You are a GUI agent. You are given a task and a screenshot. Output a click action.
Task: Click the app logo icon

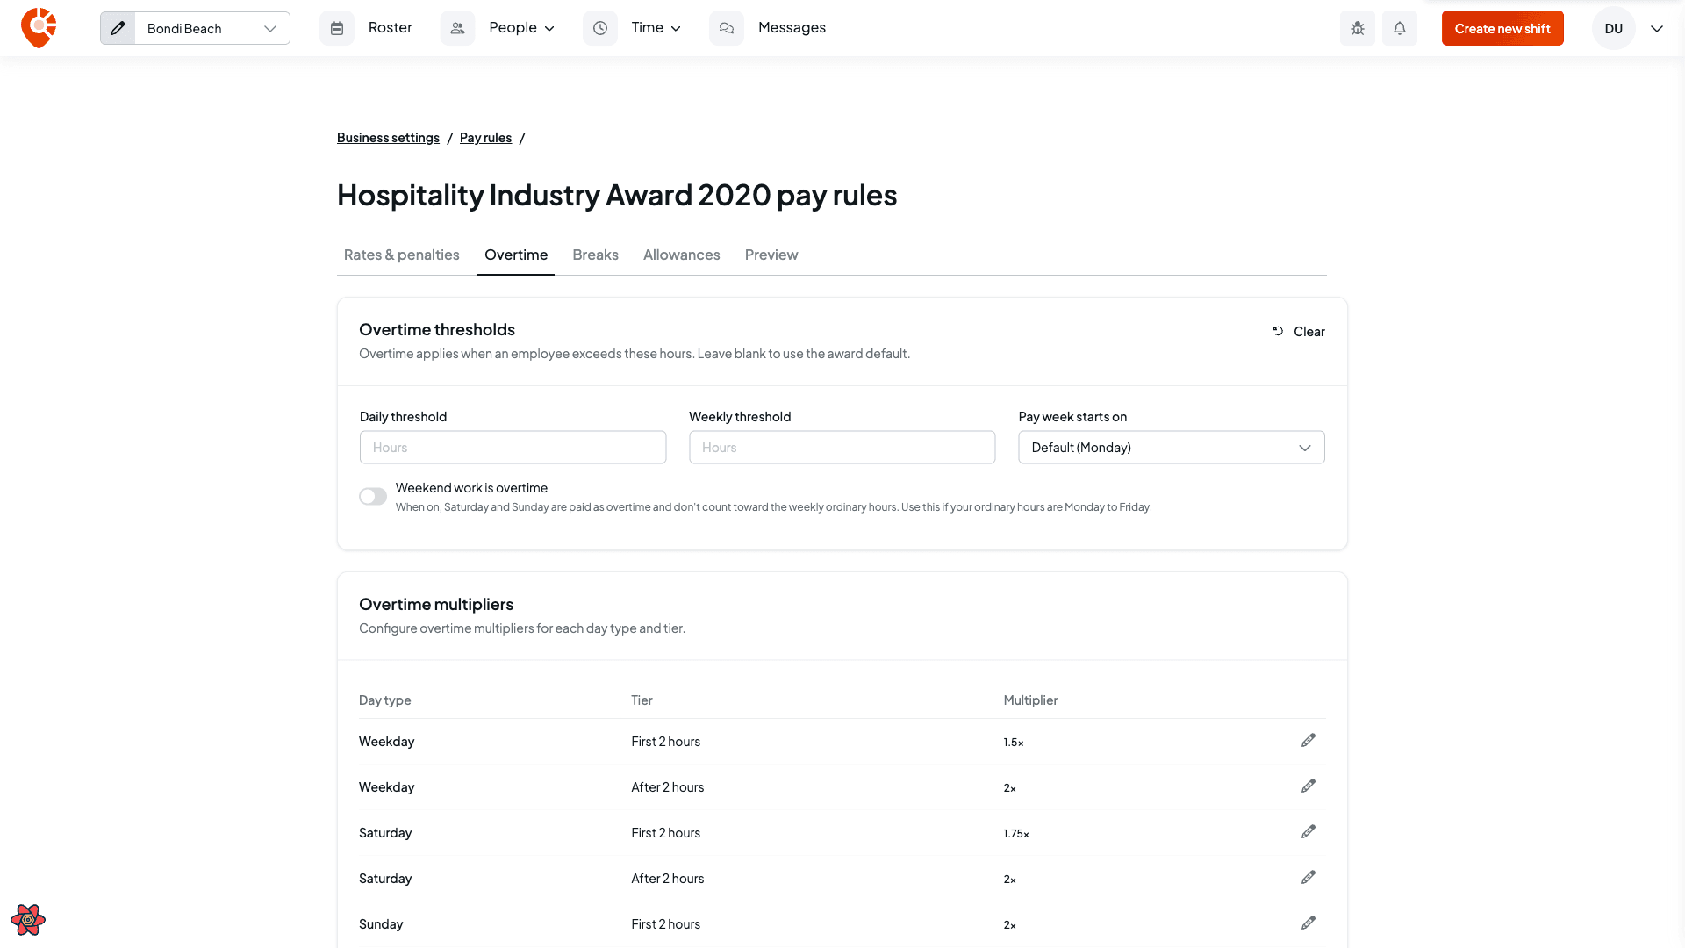click(39, 28)
